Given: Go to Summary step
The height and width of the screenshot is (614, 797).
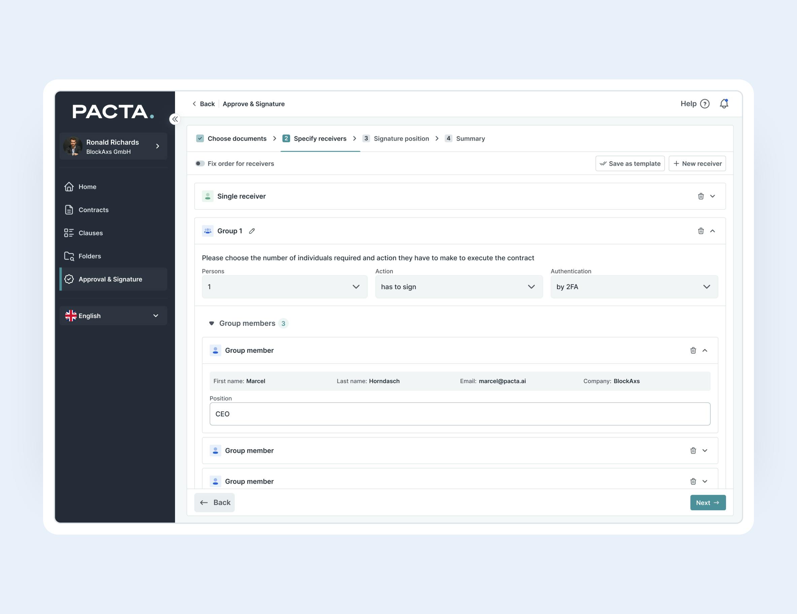Looking at the screenshot, I should click(464, 138).
